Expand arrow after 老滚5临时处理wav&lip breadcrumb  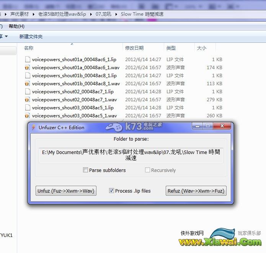[91, 14]
